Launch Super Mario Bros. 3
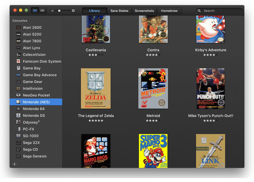Image resolution: width=254 pixels, height=182 pixels. point(153,151)
